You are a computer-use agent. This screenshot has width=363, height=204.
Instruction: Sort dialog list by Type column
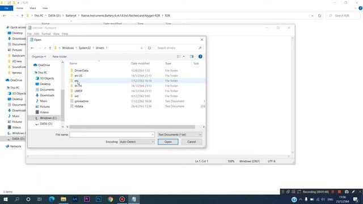point(168,63)
